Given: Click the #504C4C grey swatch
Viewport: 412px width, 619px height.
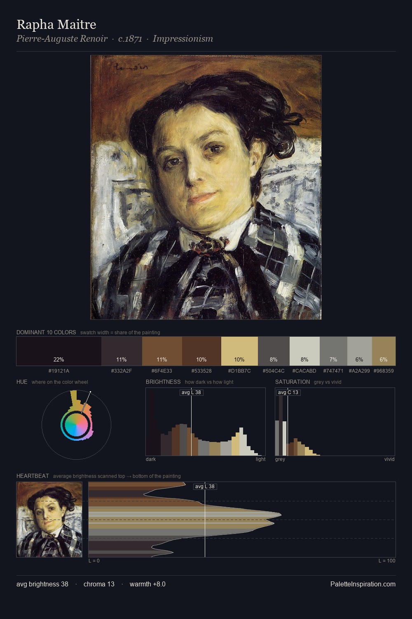Looking at the screenshot, I should (274, 351).
